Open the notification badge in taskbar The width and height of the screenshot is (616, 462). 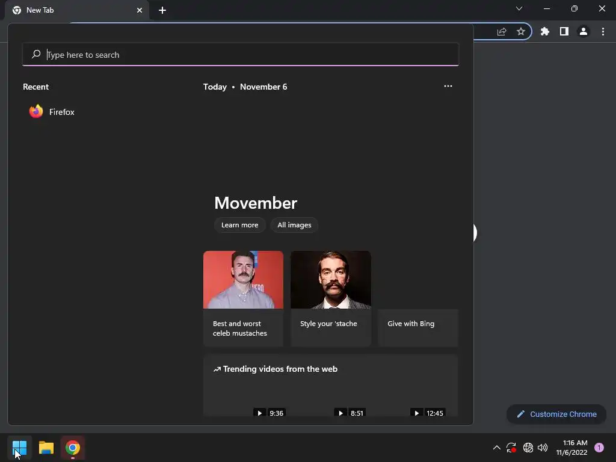(599, 448)
